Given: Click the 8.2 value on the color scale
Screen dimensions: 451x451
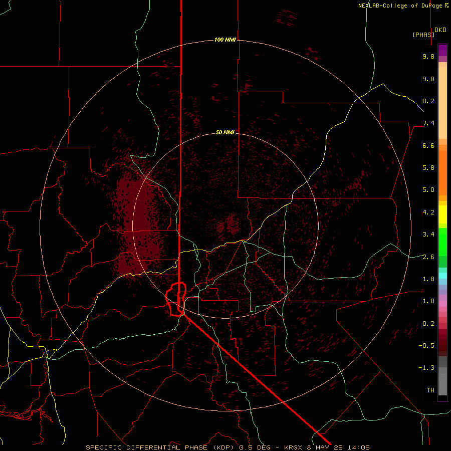Looking at the screenshot, I should tap(428, 101).
